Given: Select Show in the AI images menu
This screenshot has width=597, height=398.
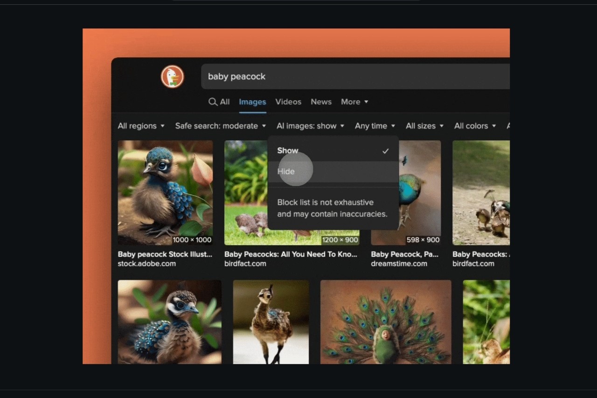Looking at the screenshot, I should 333,151.
